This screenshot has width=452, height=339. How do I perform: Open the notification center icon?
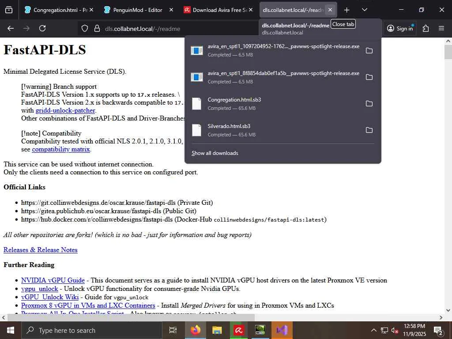(x=438, y=331)
